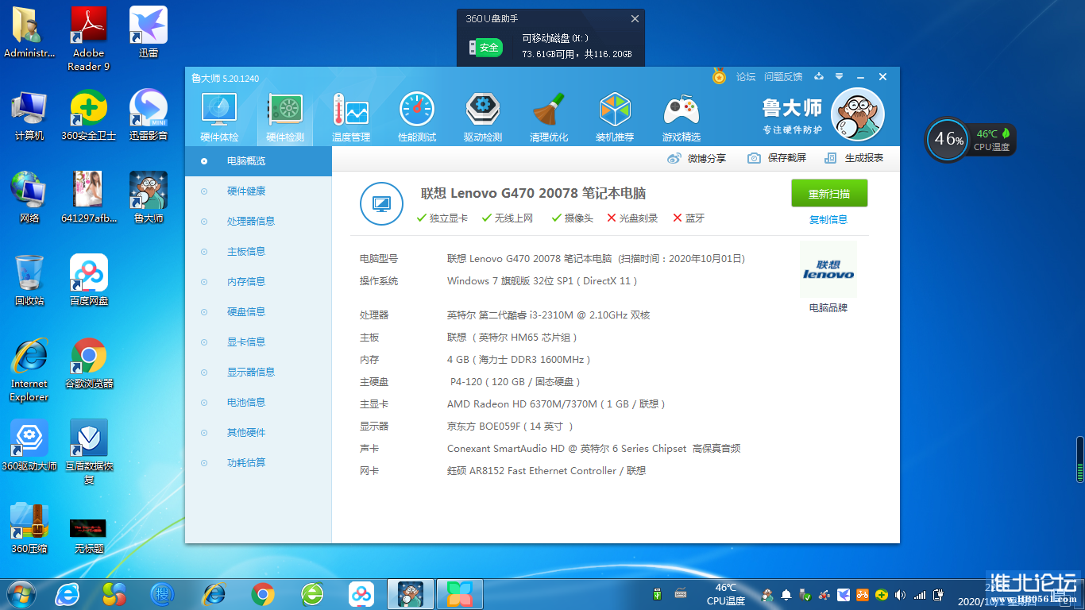
Task: Open 驱动检测 driver detection
Action: point(483,118)
